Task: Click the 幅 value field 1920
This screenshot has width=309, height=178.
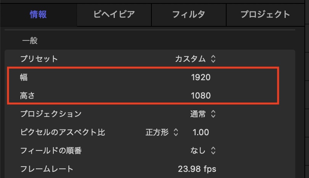Action: [201, 77]
